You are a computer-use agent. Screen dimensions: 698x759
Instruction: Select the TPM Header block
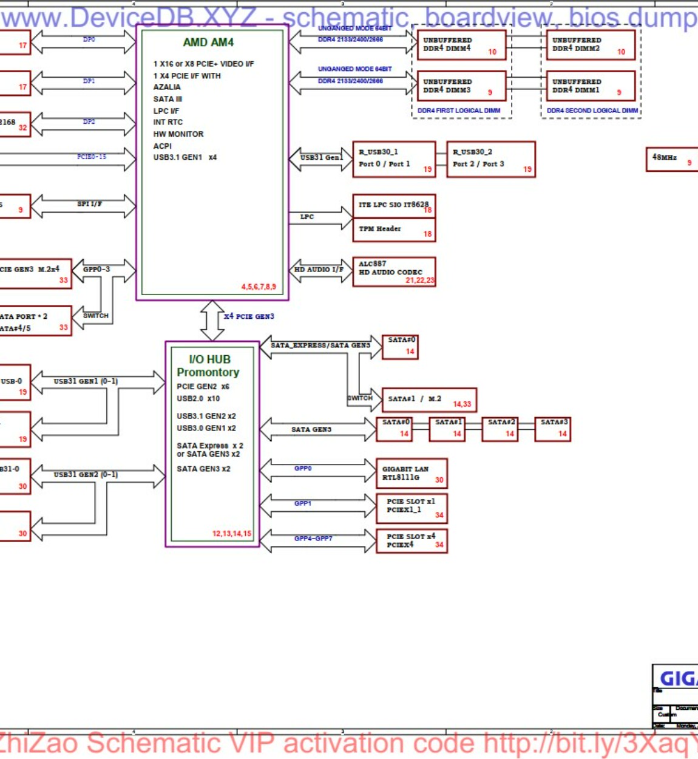(394, 230)
